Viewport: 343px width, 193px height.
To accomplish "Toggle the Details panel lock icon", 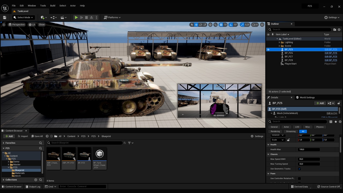I will click(x=339, y=103).
